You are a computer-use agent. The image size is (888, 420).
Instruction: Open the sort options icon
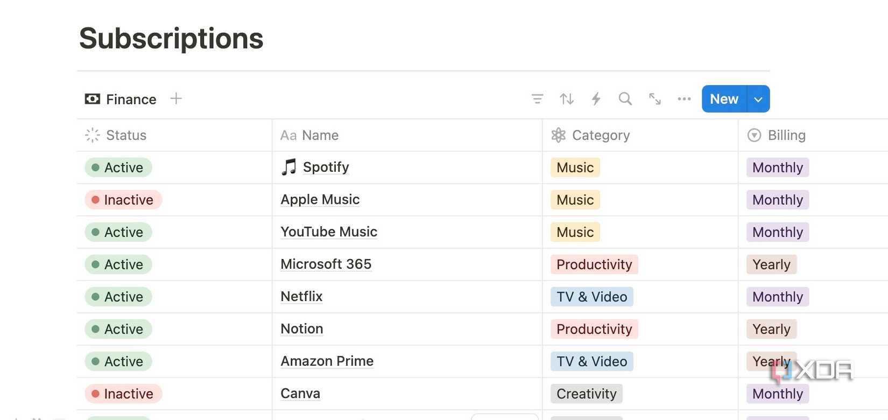(566, 99)
